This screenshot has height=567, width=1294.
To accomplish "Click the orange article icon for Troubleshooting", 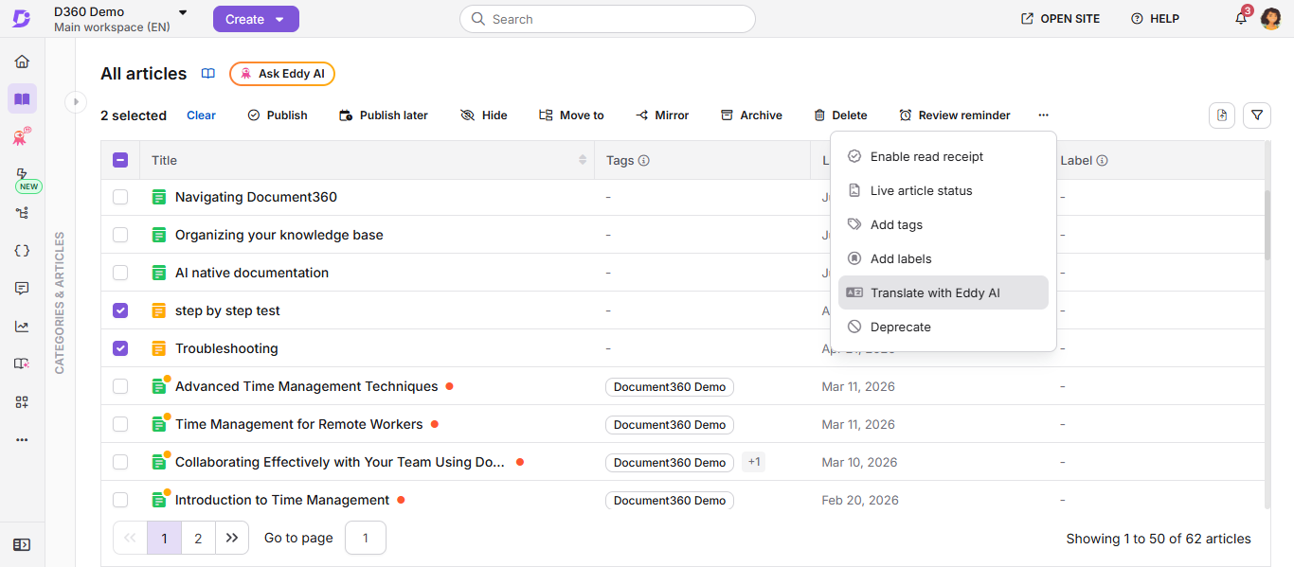I will (158, 348).
